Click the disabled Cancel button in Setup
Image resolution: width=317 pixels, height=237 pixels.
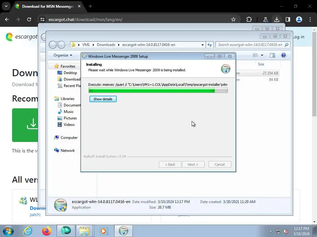pyautogui.click(x=219, y=164)
